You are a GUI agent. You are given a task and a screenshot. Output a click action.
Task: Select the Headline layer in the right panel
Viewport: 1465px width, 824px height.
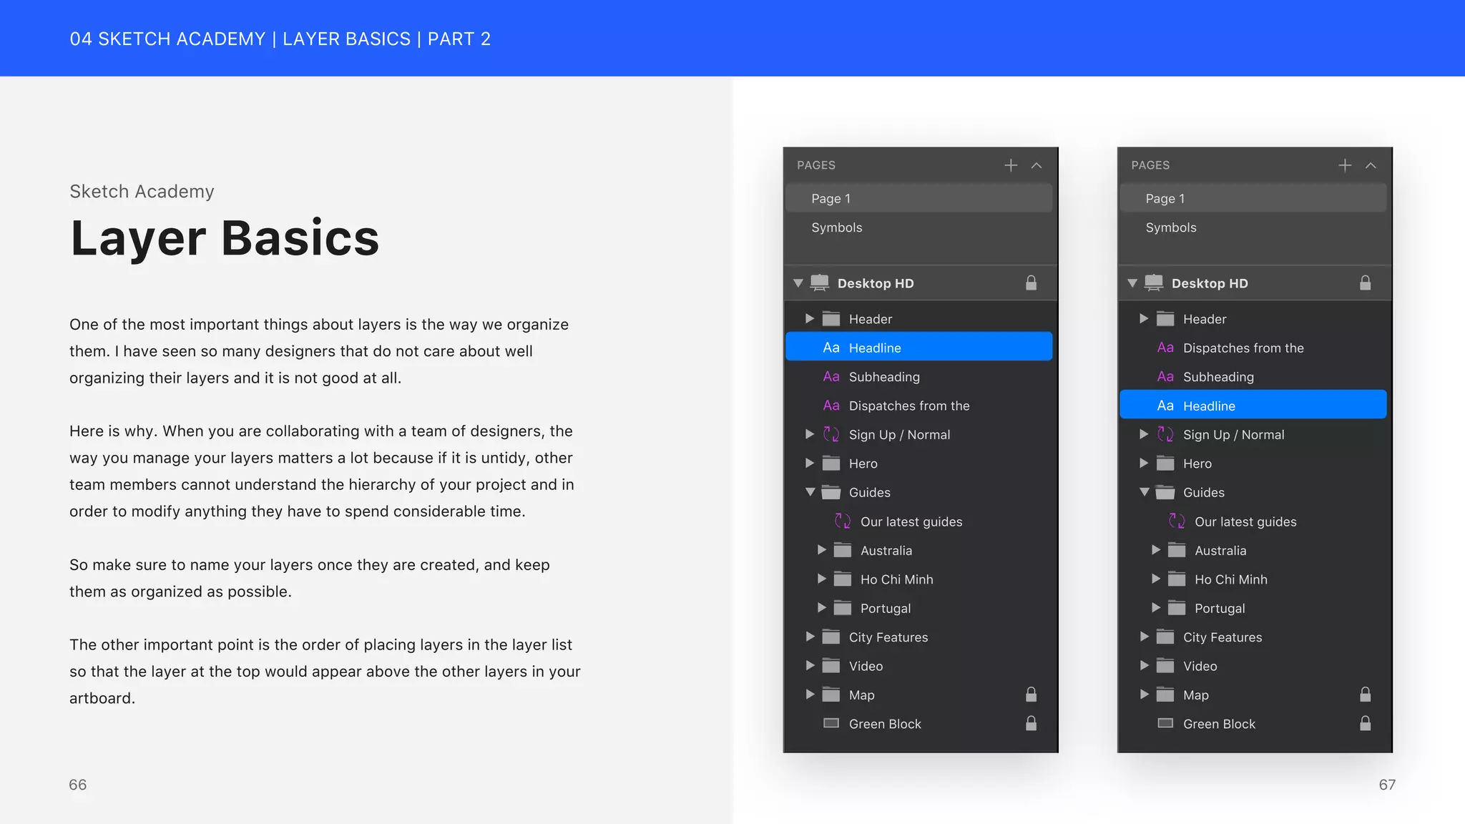(x=1209, y=406)
